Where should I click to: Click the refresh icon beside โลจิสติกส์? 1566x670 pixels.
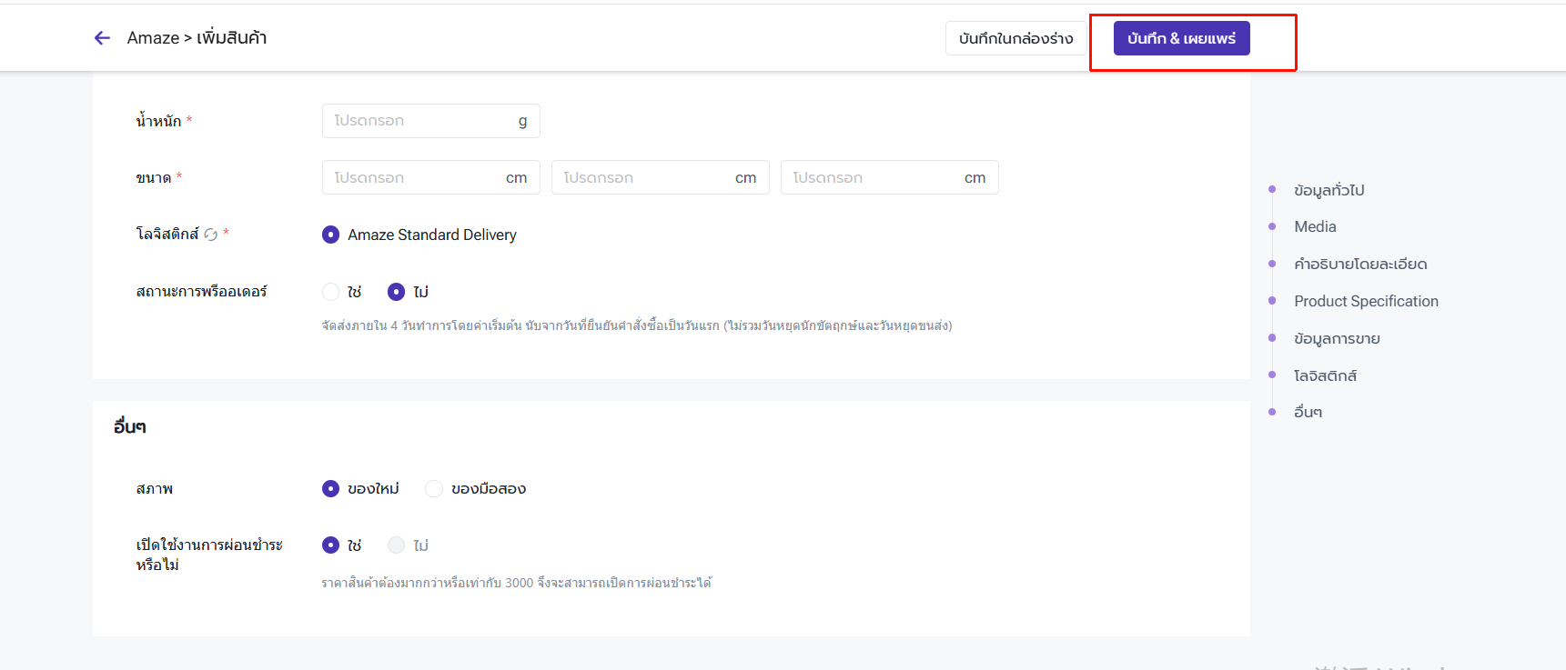(x=211, y=235)
